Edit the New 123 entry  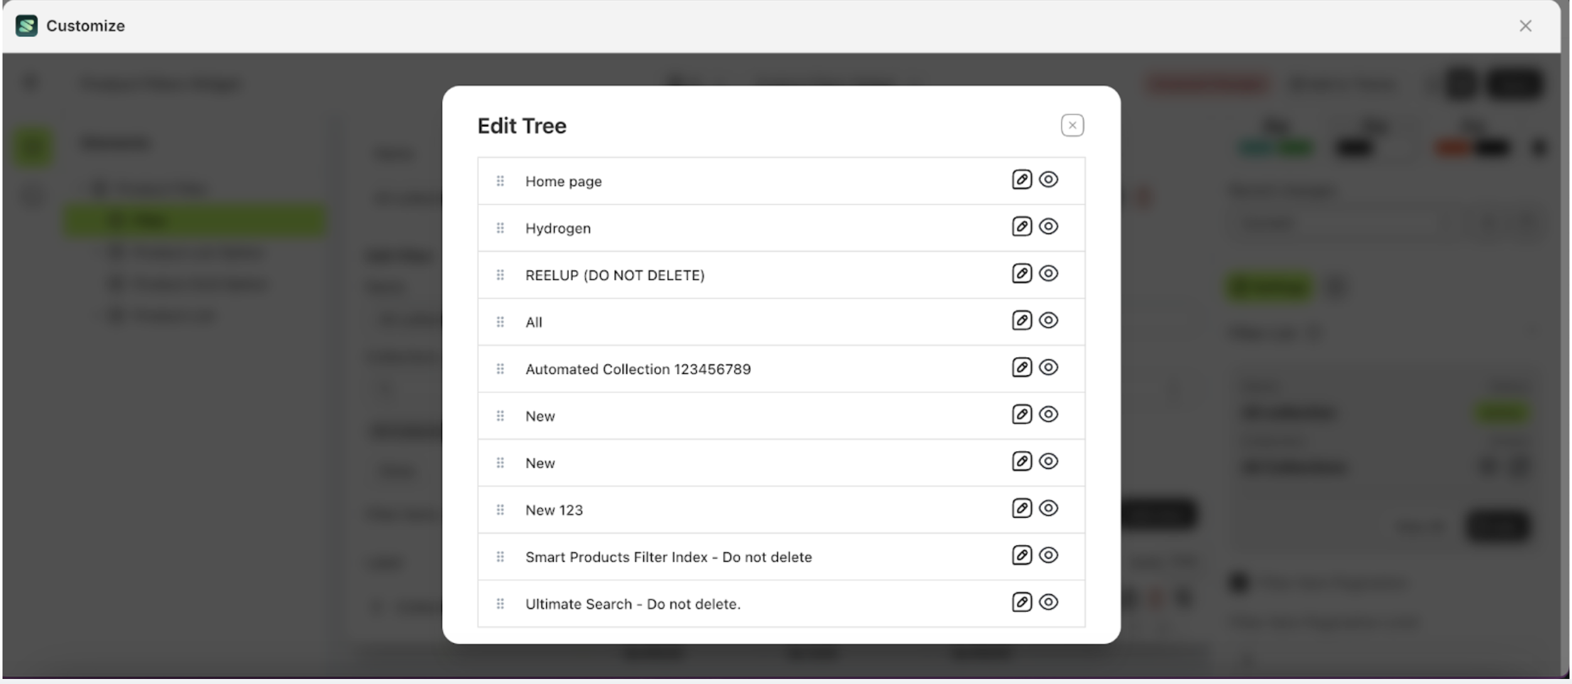(x=1021, y=508)
